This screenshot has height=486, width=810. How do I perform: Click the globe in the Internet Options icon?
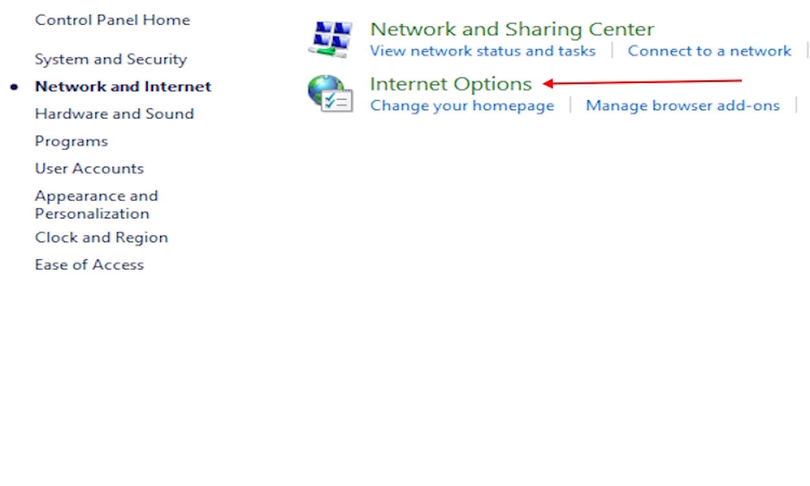click(323, 91)
